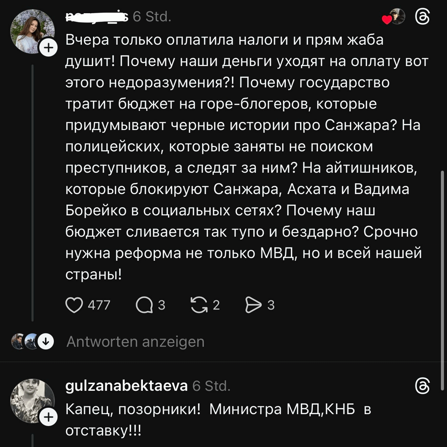Screen dimensions: 447x447
Task: Like the post with 477 likes
Action: click(x=74, y=305)
